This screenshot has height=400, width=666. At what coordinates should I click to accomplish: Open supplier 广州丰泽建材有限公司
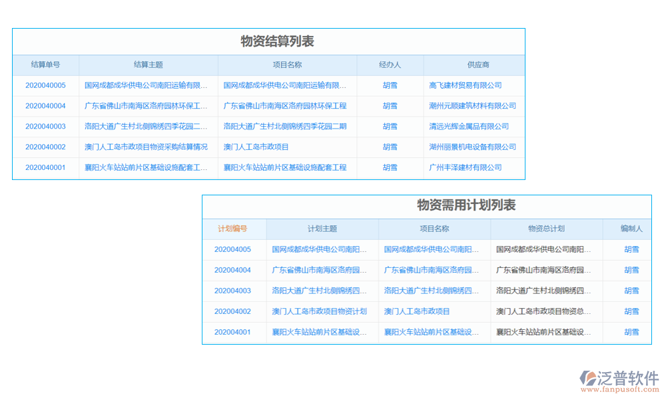click(x=466, y=167)
